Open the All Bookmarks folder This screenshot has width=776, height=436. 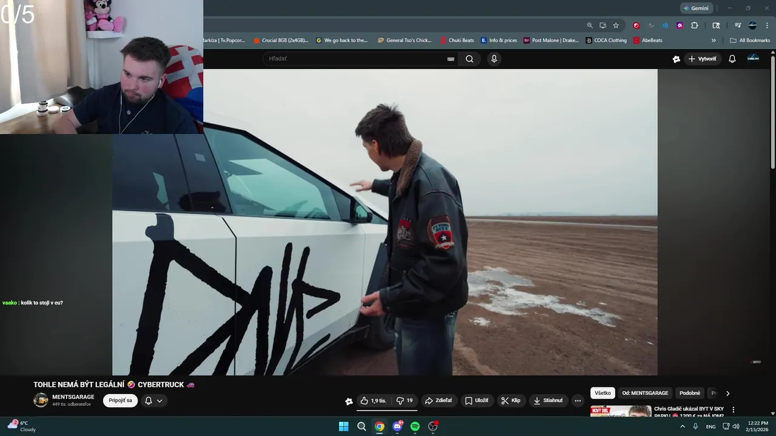(x=750, y=41)
